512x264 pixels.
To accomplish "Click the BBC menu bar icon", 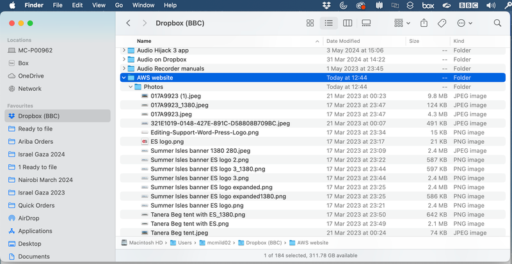I will tap(468, 5).
